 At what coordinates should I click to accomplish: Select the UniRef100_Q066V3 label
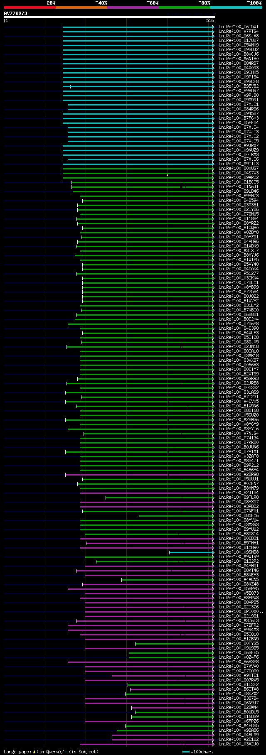pos(239,365)
